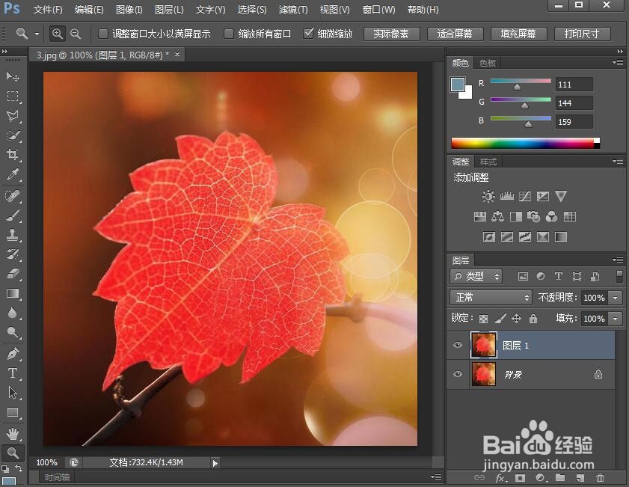The height and width of the screenshot is (487, 629).
Task: Close the 3.jpg document tab
Action: click(x=177, y=54)
